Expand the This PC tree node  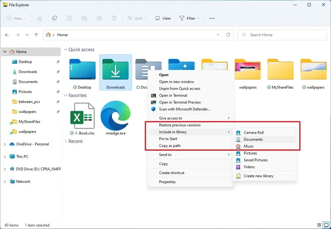click(x=5, y=157)
